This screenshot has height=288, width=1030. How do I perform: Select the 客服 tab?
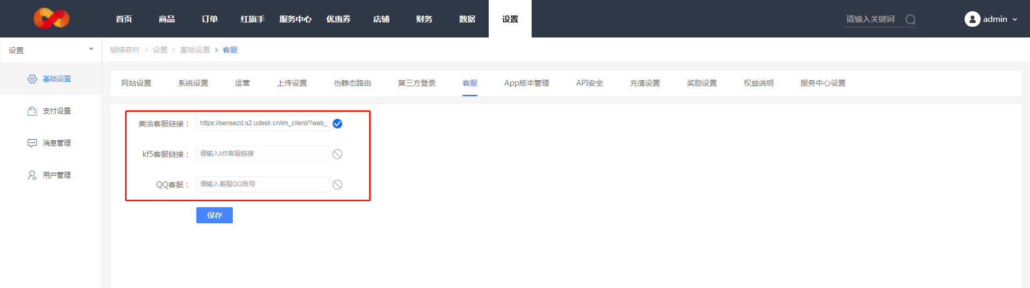[470, 83]
